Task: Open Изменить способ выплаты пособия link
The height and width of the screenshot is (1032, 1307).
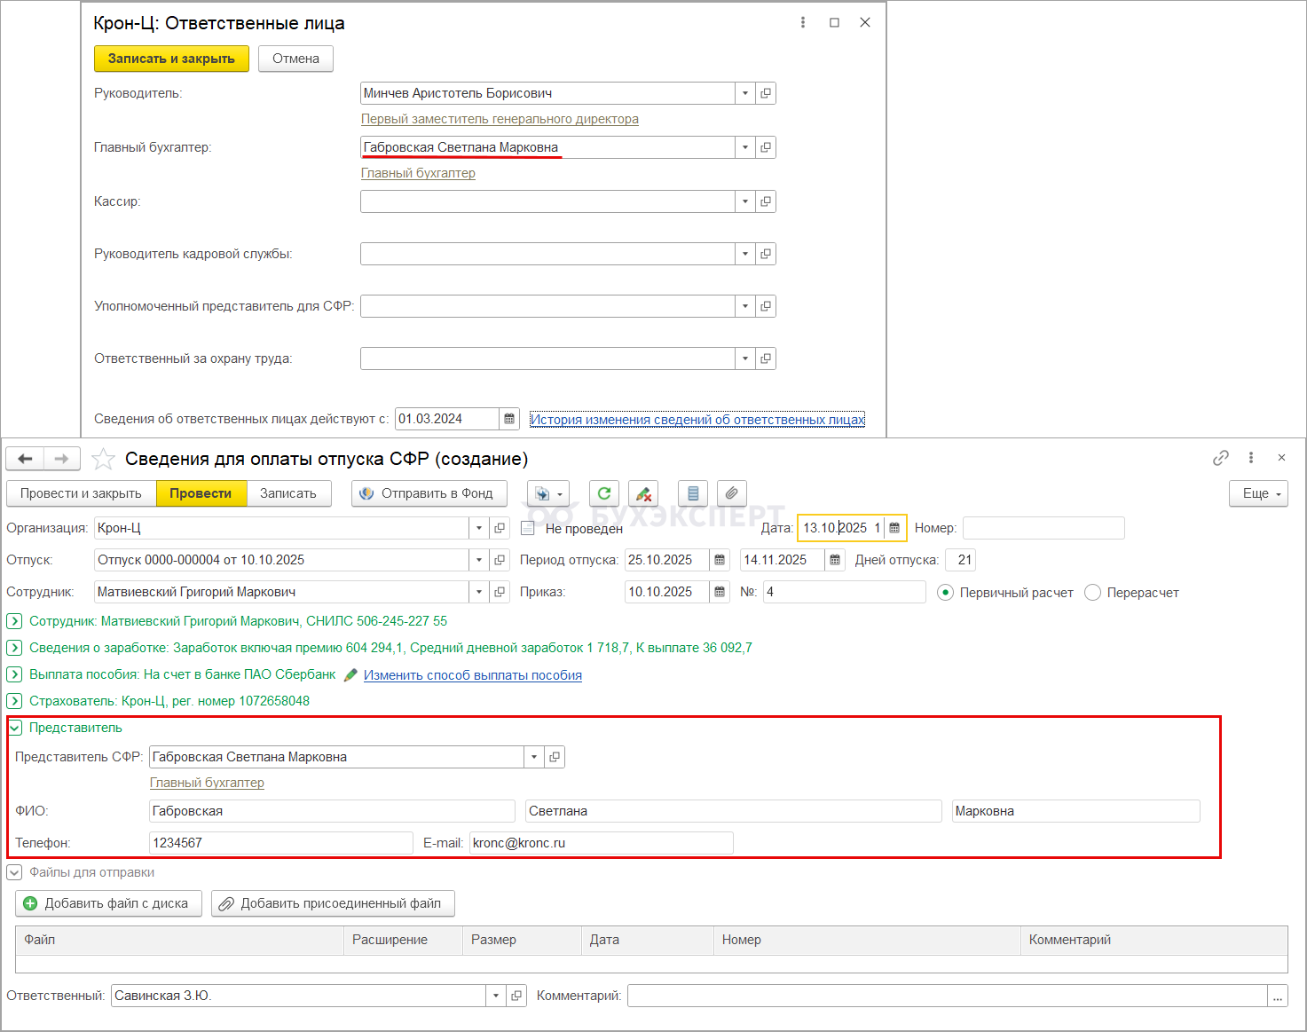Action: click(472, 675)
